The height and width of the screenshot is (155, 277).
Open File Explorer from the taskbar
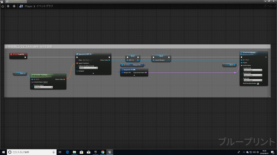pyautogui.click(x=74, y=152)
